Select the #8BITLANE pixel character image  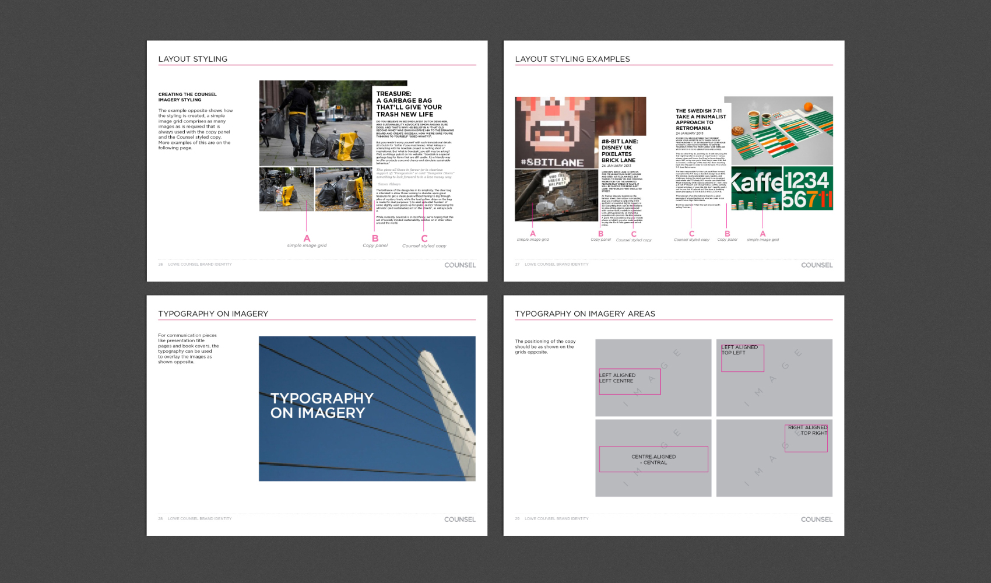(554, 132)
